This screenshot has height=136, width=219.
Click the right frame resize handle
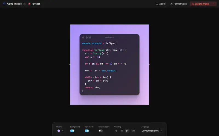click(149, 65)
